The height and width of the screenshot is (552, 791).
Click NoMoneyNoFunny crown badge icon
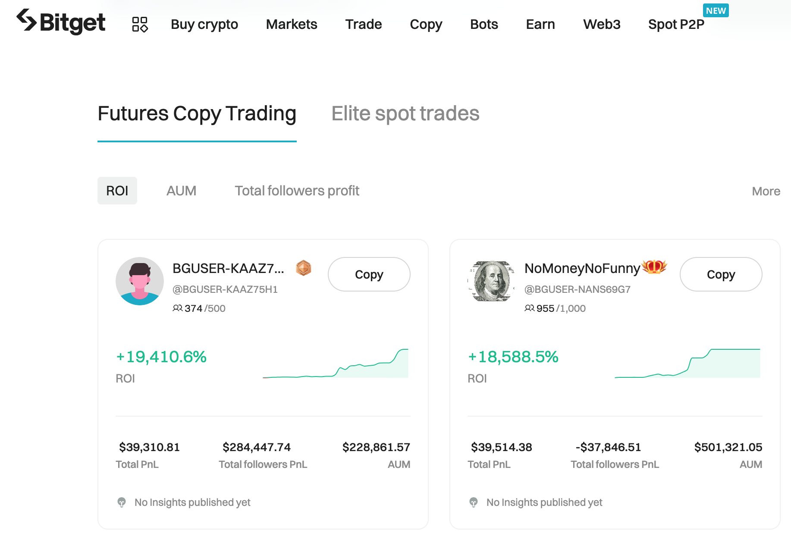[x=654, y=267]
